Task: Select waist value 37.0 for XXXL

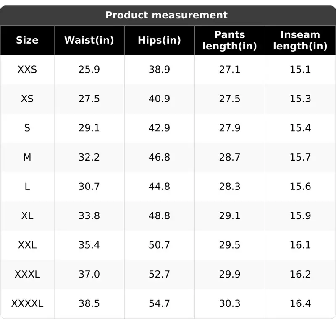Action: tap(89, 274)
